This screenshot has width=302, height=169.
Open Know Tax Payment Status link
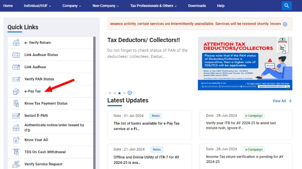(50, 104)
